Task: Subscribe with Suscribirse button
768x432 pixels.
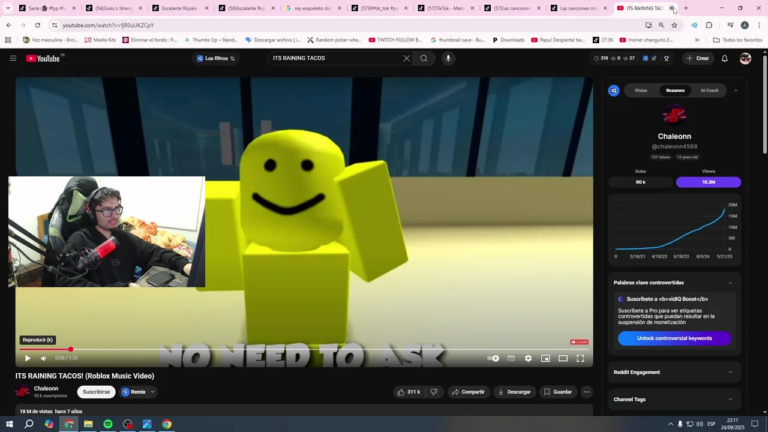Action: (96, 392)
